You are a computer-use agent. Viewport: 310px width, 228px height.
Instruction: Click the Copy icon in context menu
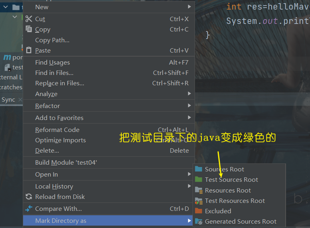coord(29,29)
